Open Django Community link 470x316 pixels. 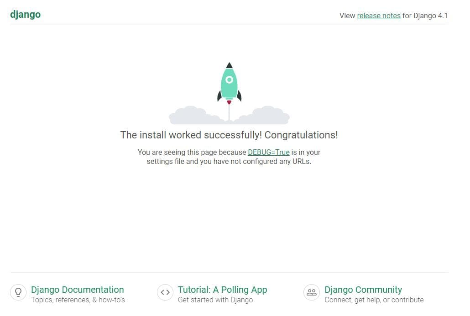[363, 290]
